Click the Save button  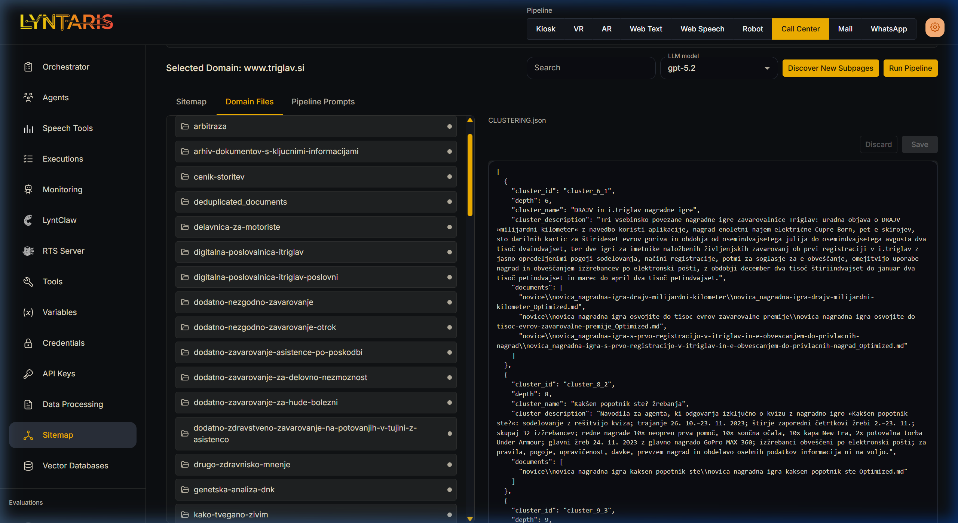tap(919, 144)
